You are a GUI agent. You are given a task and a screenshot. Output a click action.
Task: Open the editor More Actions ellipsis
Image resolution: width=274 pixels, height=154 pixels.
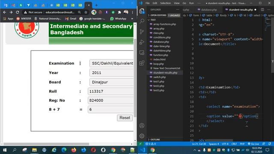269,9
